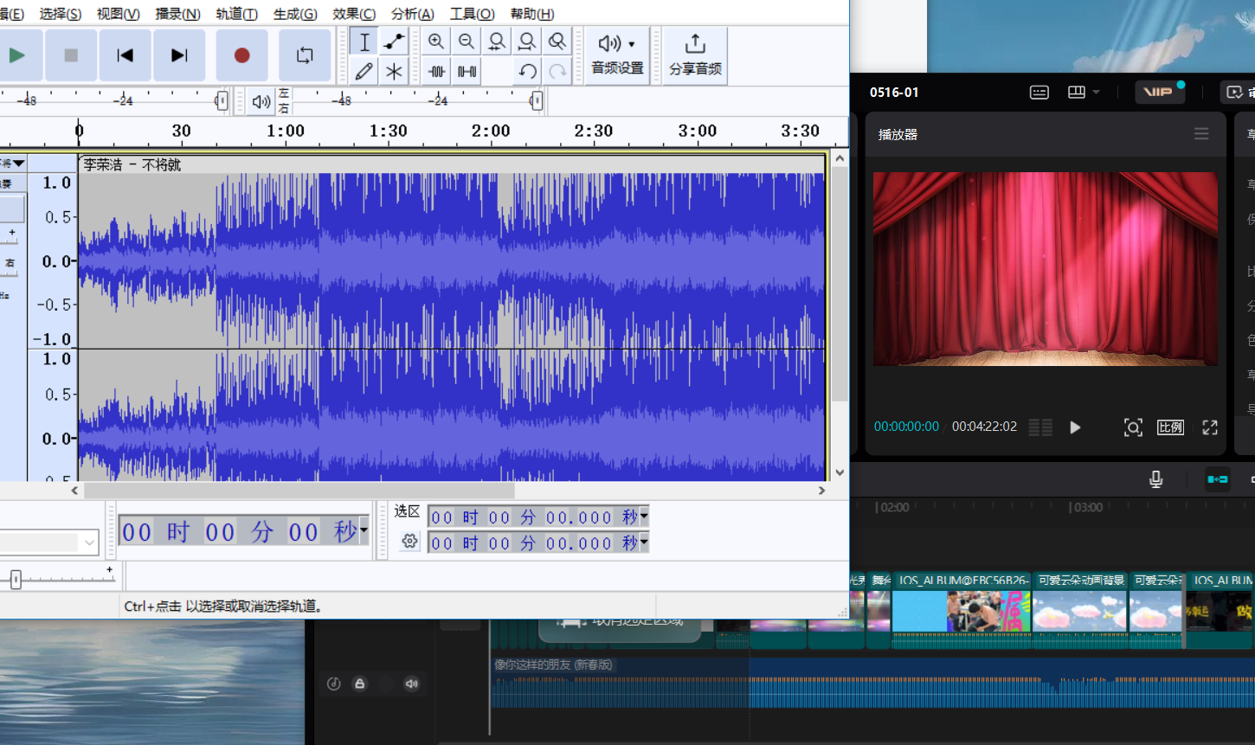The image size is (1255, 745).
Task: Start playback with the green Play button
Action: point(16,55)
